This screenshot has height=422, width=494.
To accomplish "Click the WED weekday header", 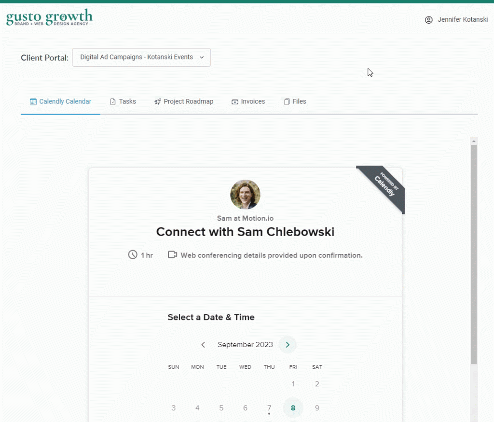I will 245,367.
